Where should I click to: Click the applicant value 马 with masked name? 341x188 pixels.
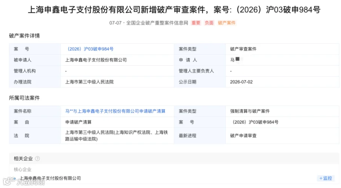[x=236, y=60]
